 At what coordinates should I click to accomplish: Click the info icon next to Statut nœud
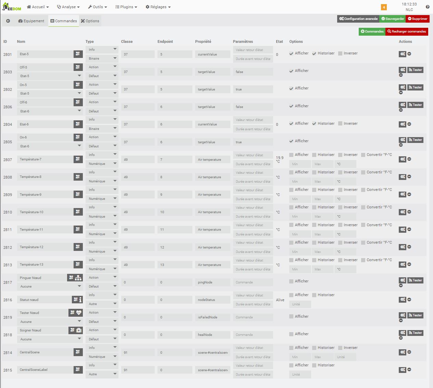click(x=80, y=300)
